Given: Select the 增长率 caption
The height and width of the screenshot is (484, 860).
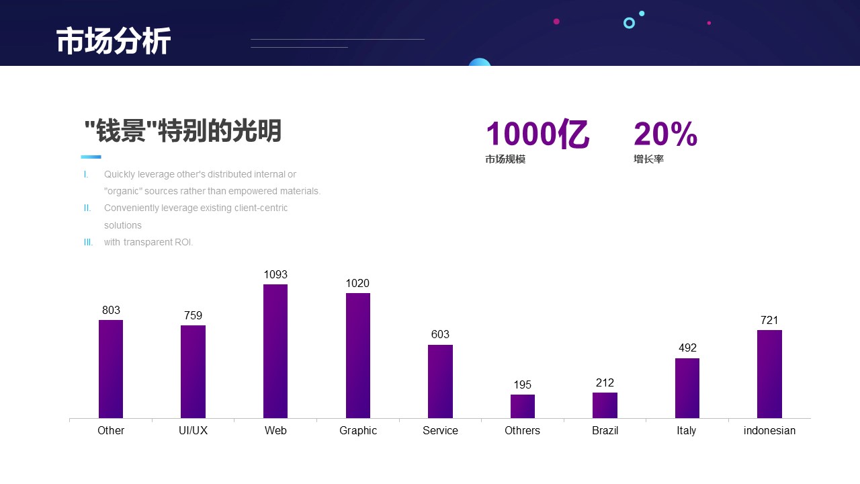Looking at the screenshot, I should [648, 159].
